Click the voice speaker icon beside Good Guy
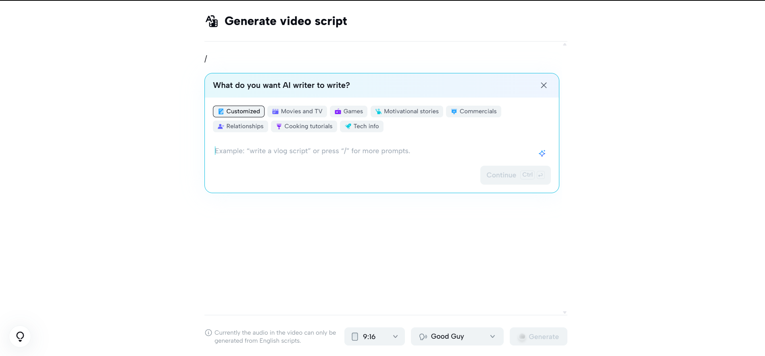This screenshot has height=356, width=765. tap(423, 336)
